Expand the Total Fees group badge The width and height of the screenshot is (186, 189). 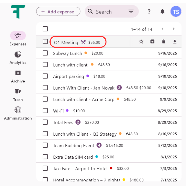click(78, 122)
